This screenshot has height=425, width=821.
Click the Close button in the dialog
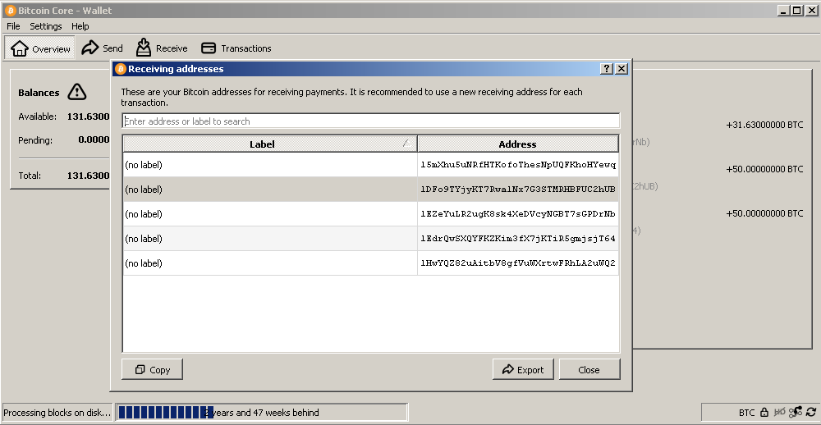click(589, 369)
